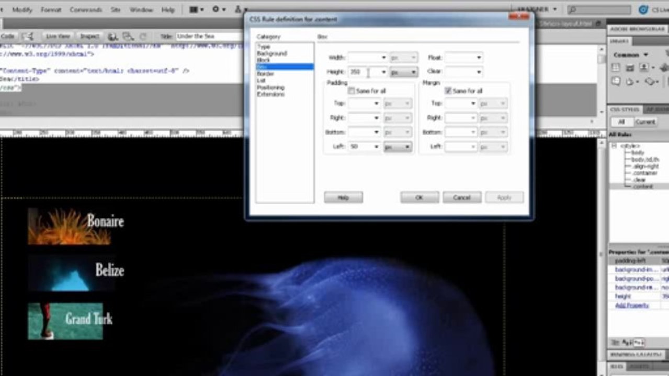Click Show category view icon in CSS panel
The height and width of the screenshot is (376, 669).
click(616, 343)
